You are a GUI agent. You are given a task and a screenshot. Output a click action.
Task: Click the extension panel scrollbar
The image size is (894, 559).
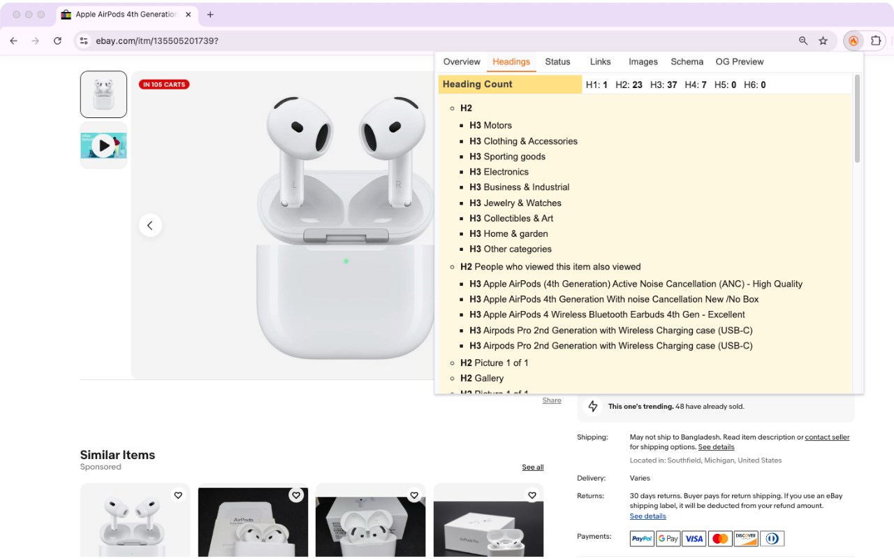[857, 119]
